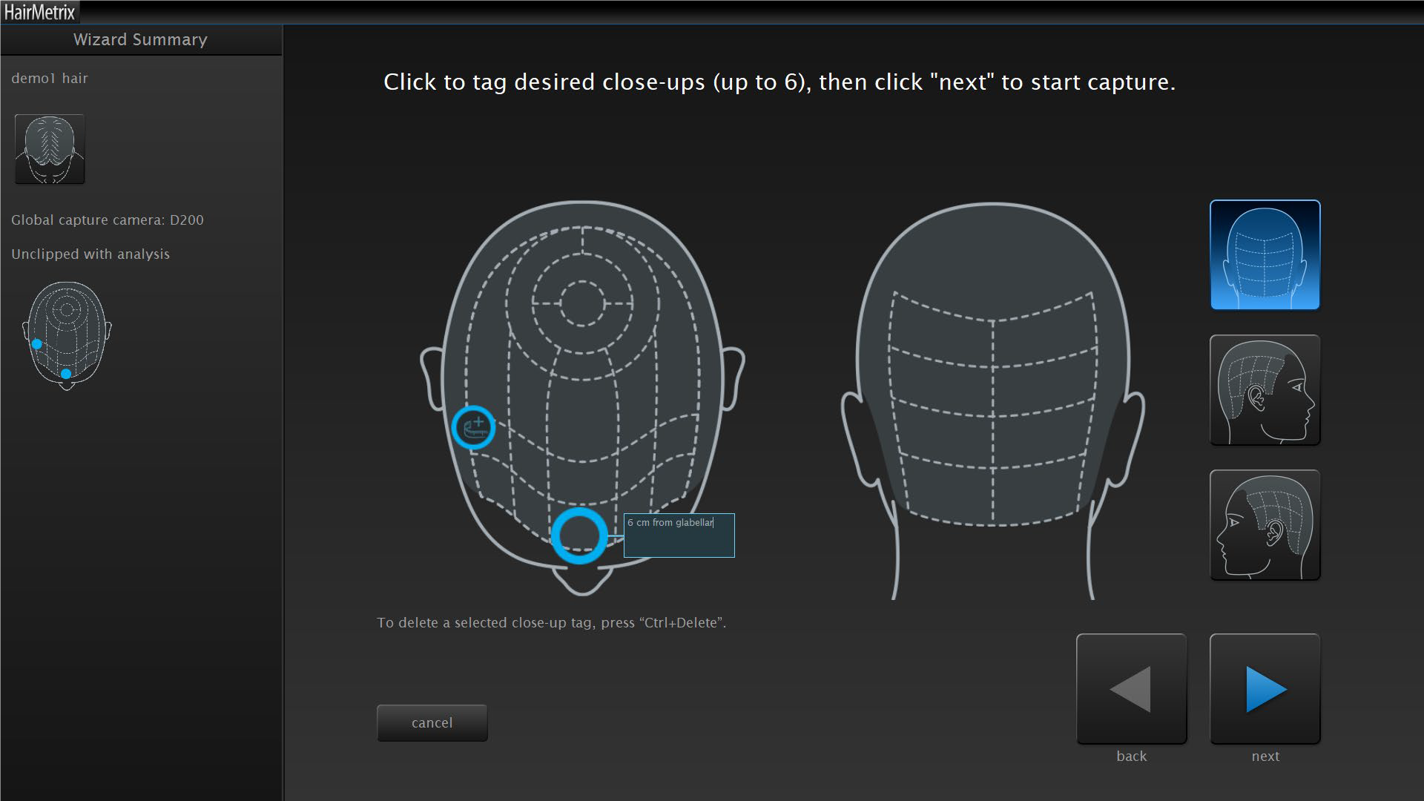Select the thick blue ring tag near forehead

(x=579, y=535)
